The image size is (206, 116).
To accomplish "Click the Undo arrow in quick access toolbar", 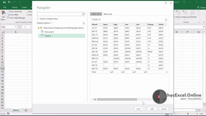I will tap(9, 2).
